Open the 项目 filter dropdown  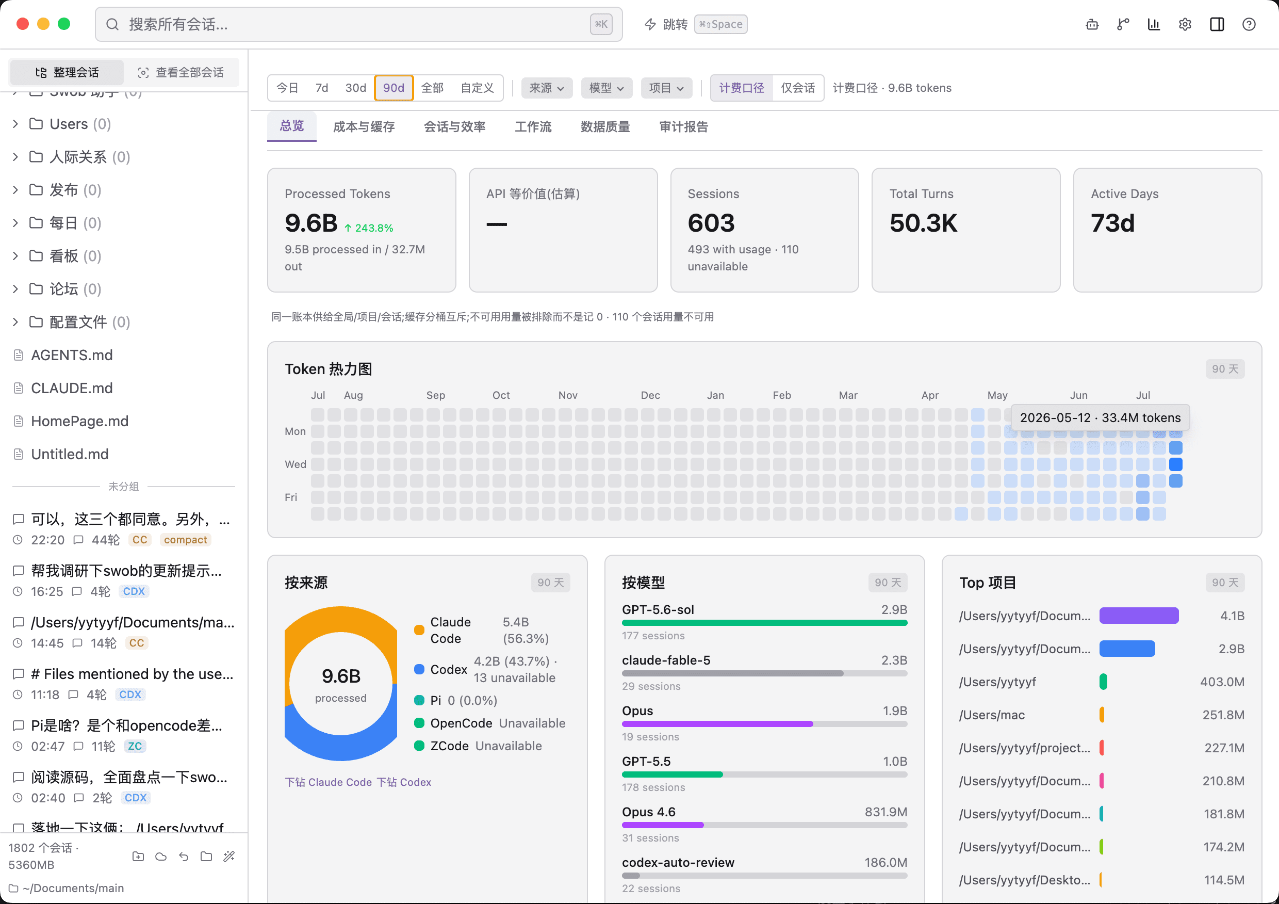point(666,88)
